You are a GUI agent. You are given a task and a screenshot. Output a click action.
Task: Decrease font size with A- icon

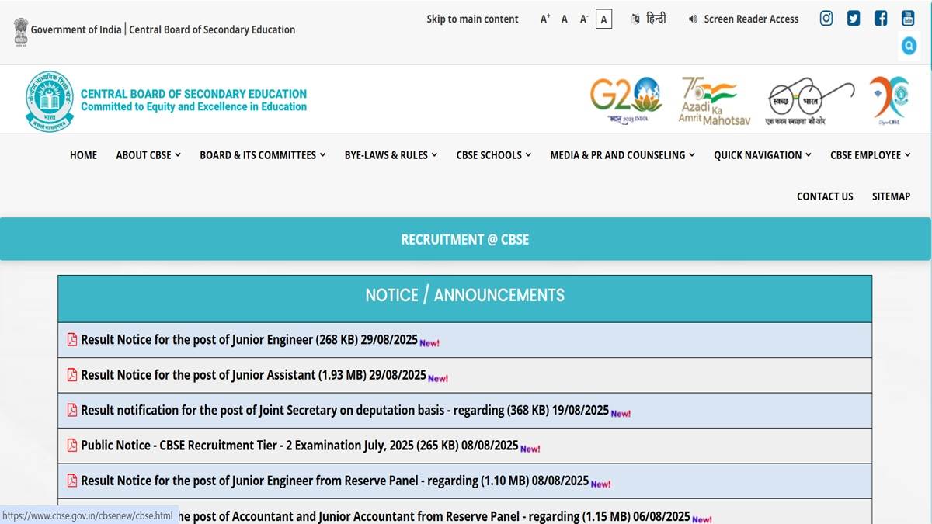(x=584, y=19)
